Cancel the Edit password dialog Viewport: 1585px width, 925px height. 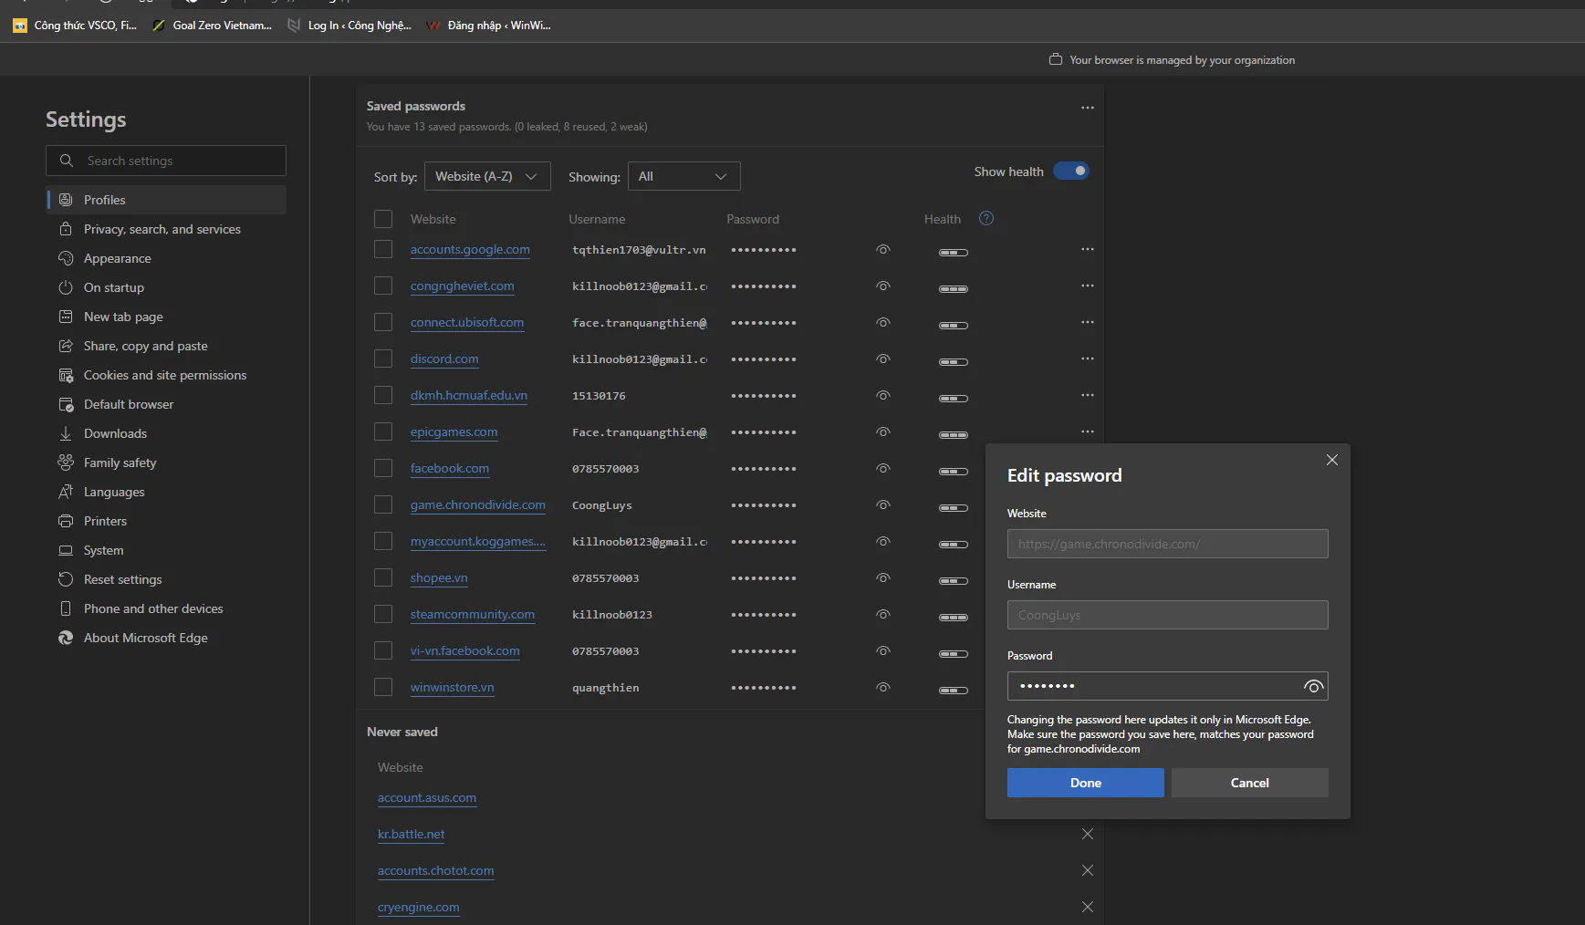pyautogui.click(x=1250, y=783)
